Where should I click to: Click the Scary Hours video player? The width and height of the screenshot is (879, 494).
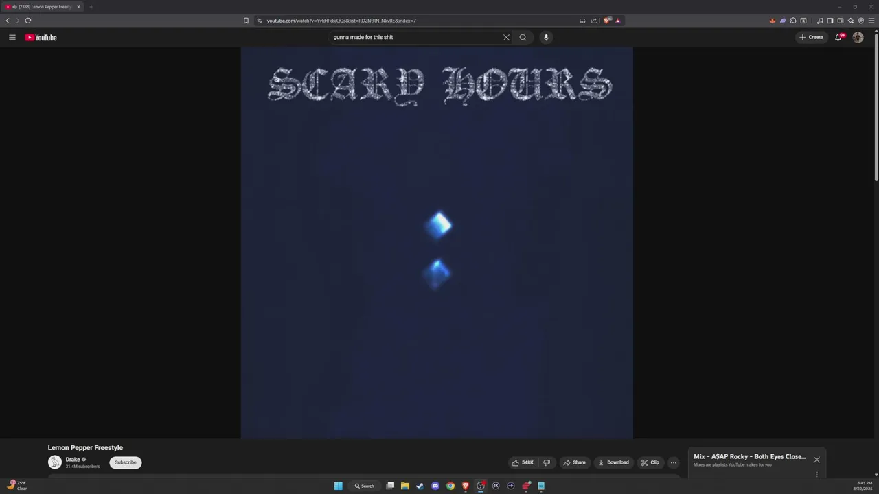pos(437,243)
